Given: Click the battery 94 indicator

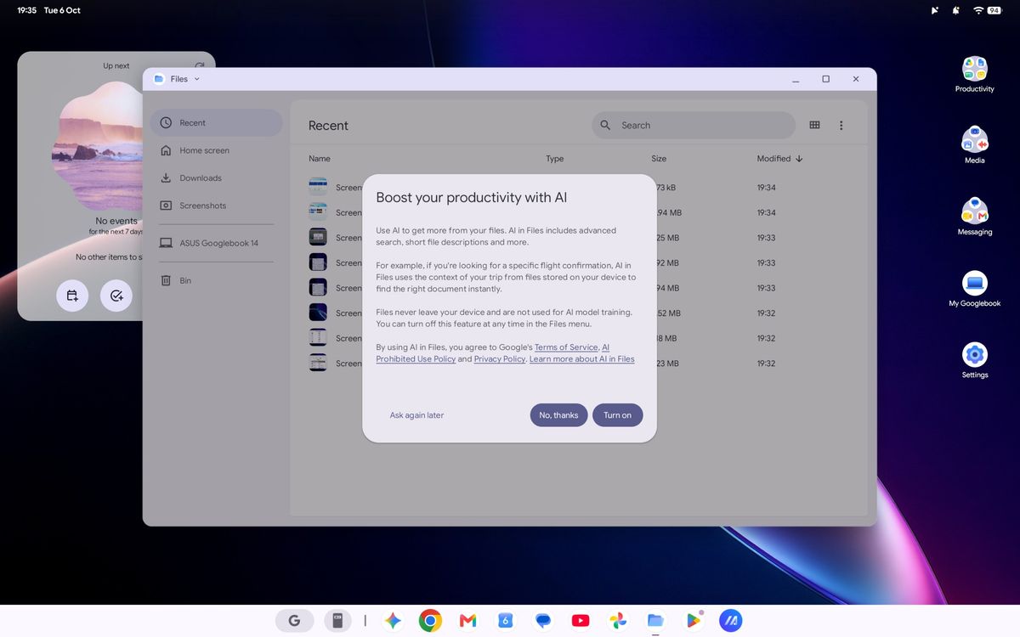Looking at the screenshot, I should pyautogui.click(x=994, y=10).
